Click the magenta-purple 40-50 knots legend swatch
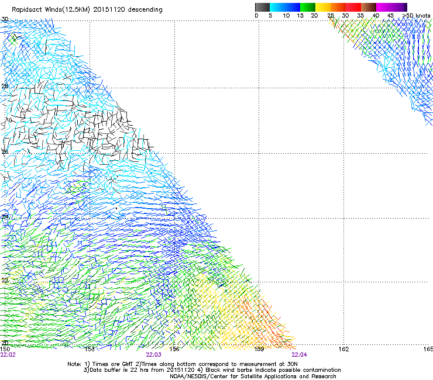 point(391,7)
